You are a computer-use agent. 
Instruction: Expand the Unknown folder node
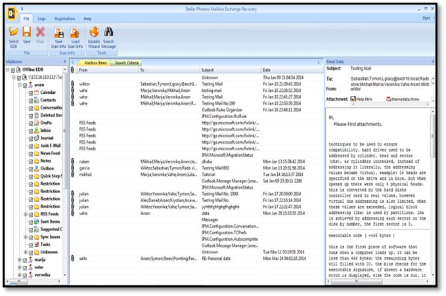click(x=26, y=252)
